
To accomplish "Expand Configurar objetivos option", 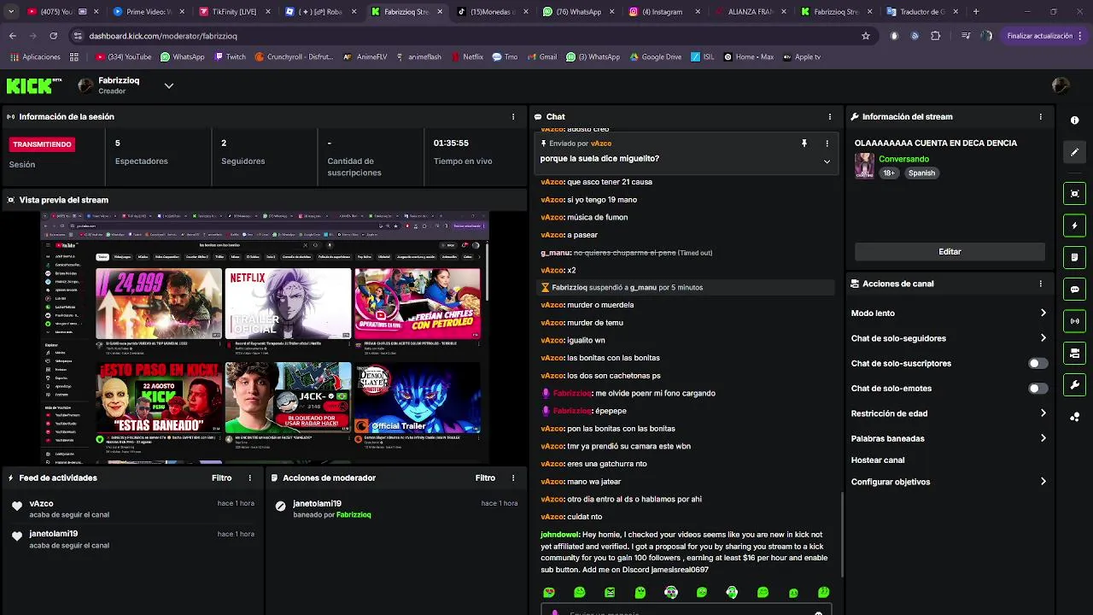I will [x=948, y=482].
